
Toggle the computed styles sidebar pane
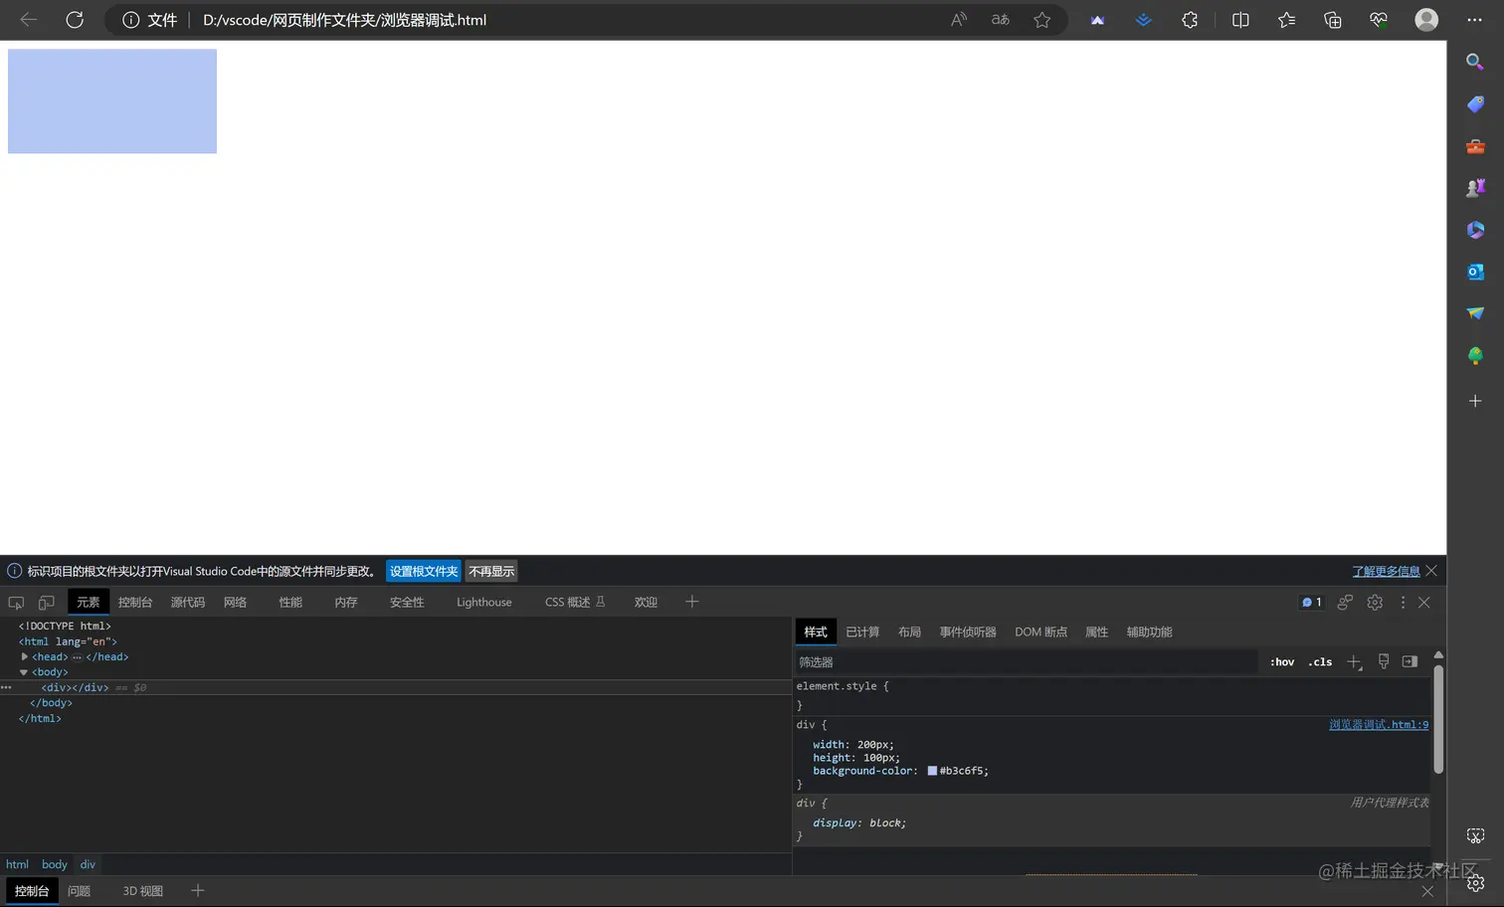click(1410, 662)
